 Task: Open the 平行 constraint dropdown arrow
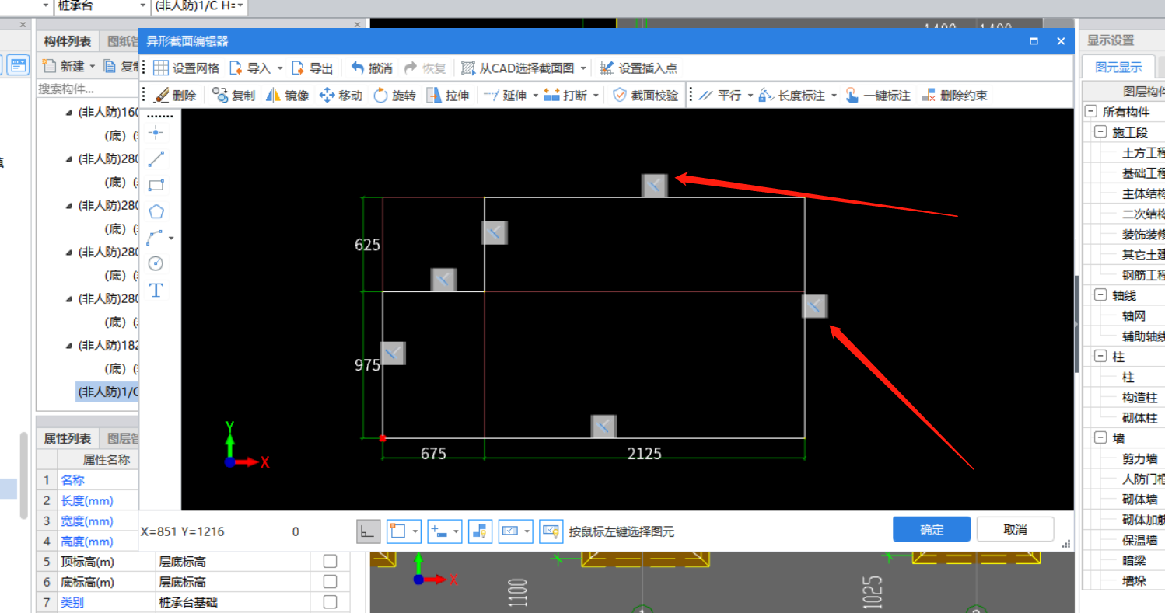(x=750, y=96)
